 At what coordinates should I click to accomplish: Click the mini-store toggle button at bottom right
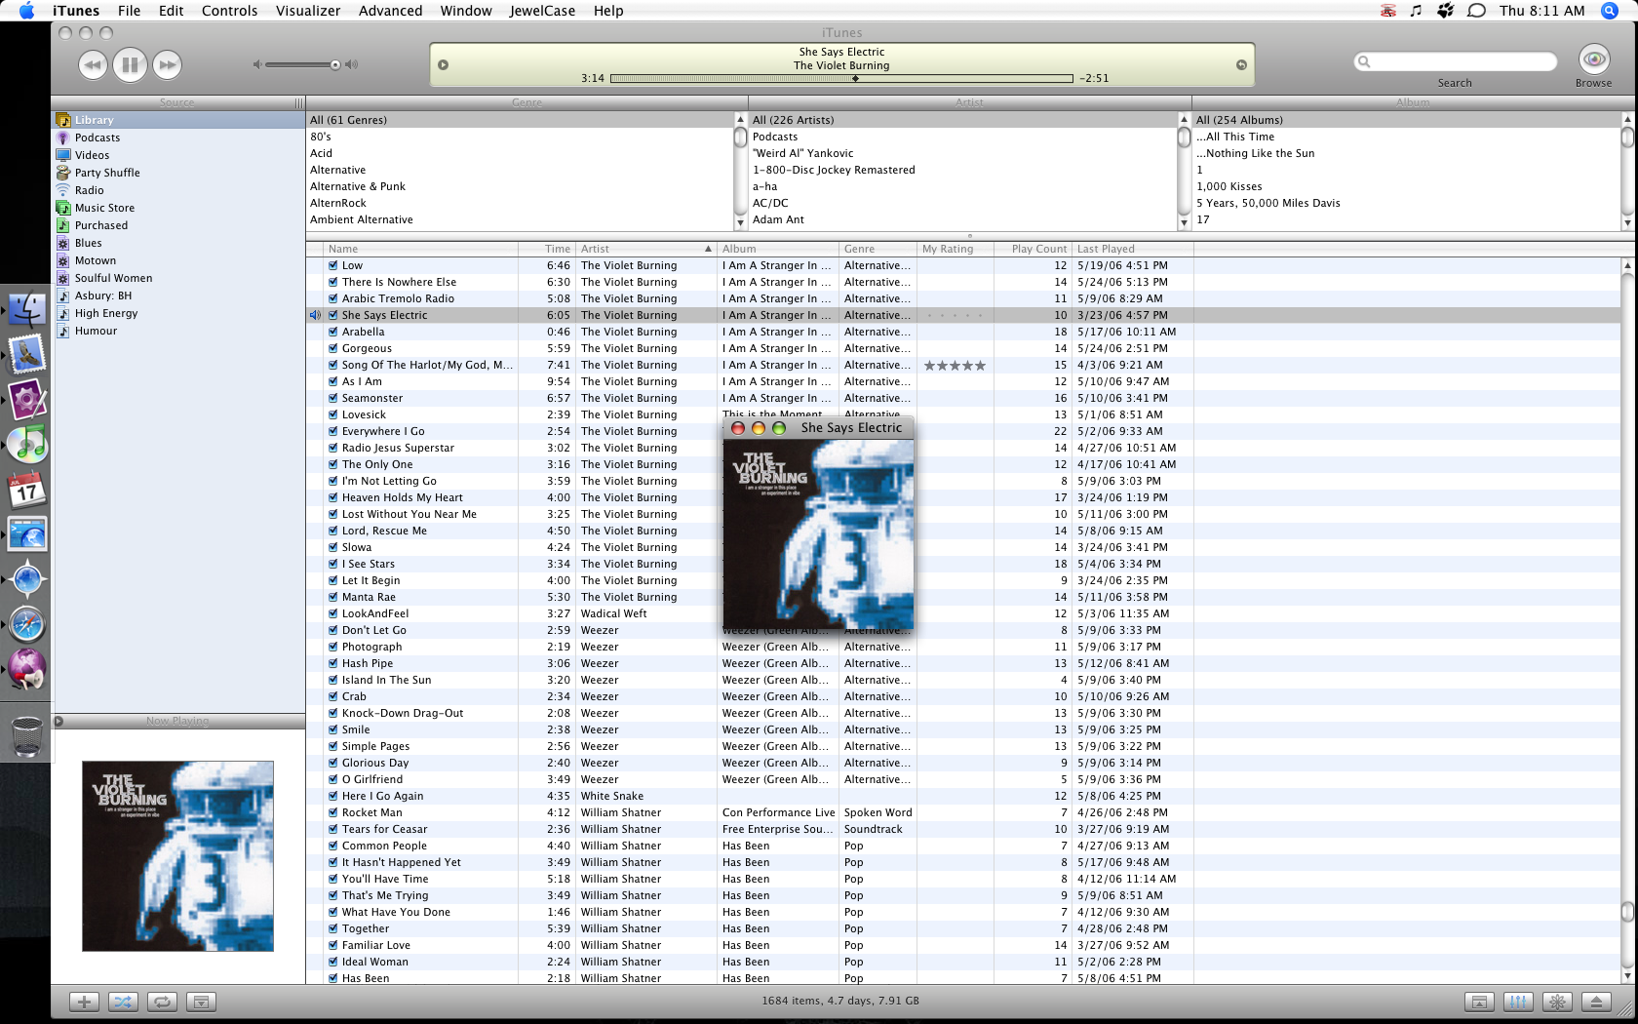point(1479,1002)
